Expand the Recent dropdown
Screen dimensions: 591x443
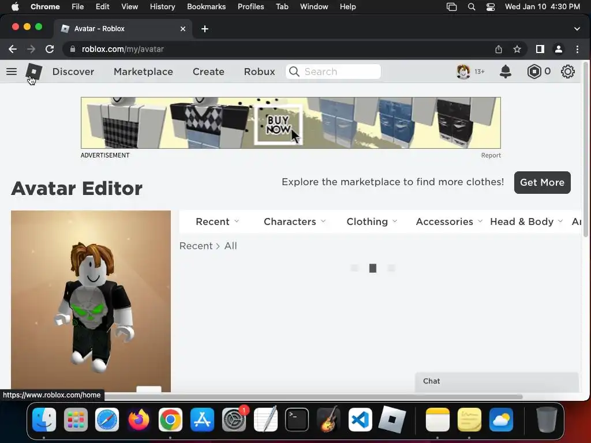[218, 221]
